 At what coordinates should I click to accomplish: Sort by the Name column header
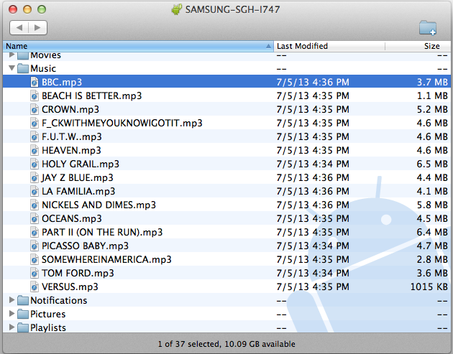(138, 46)
